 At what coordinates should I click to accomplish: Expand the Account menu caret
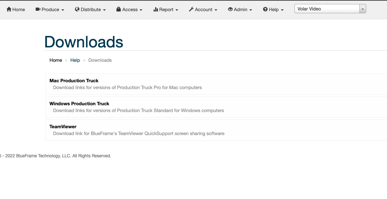[x=216, y=10]
